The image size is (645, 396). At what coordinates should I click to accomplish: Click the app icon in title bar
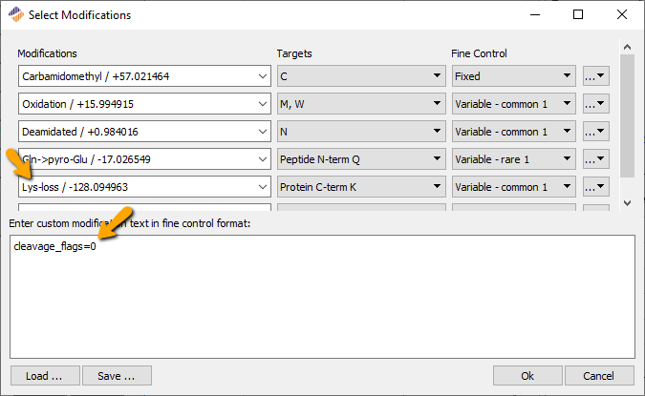click(x=14, y=15)
